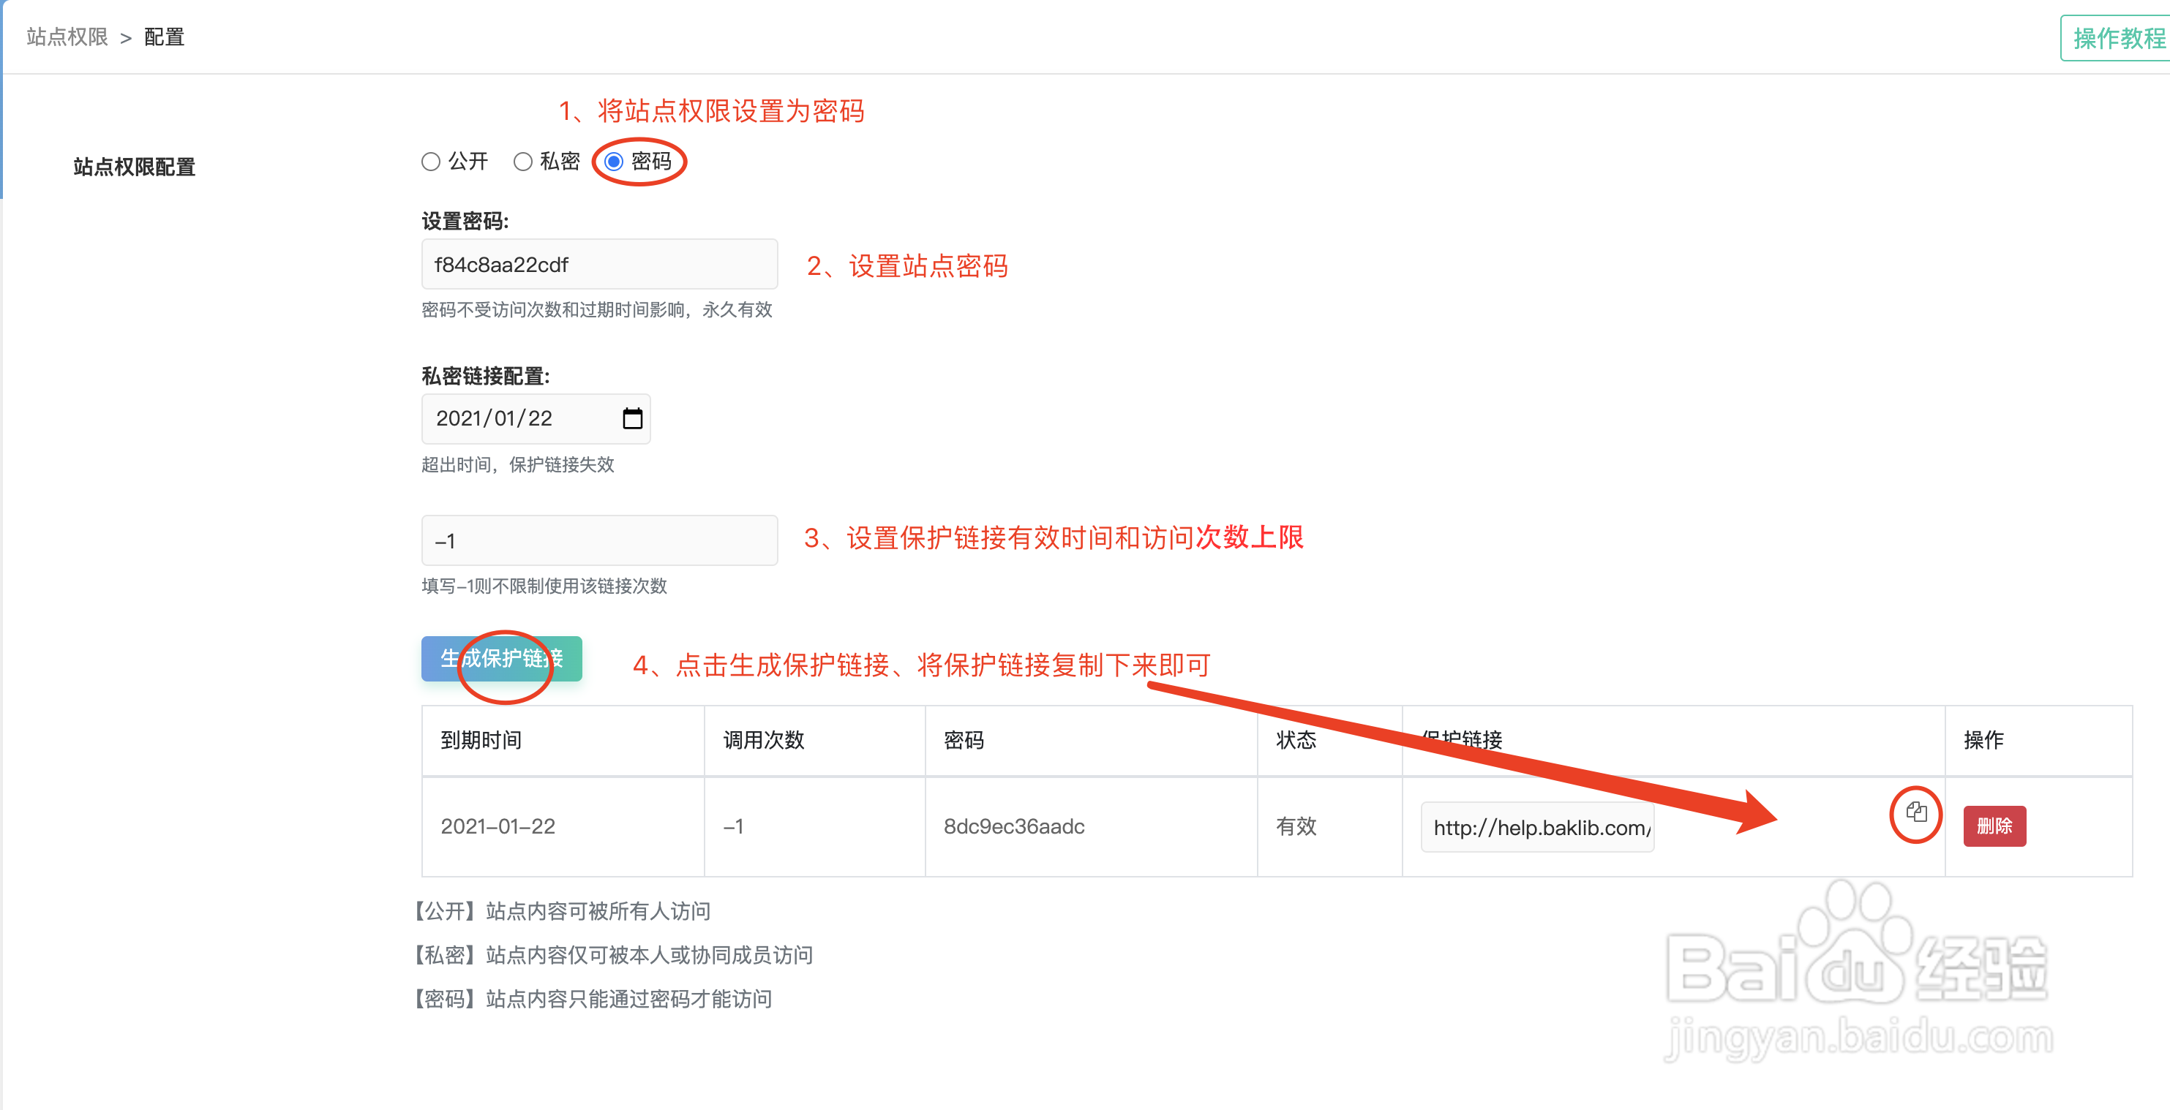This screenshot has width=2170, height=1110.
Task: Select the 密码 table column header
Action: click(963, 740)
